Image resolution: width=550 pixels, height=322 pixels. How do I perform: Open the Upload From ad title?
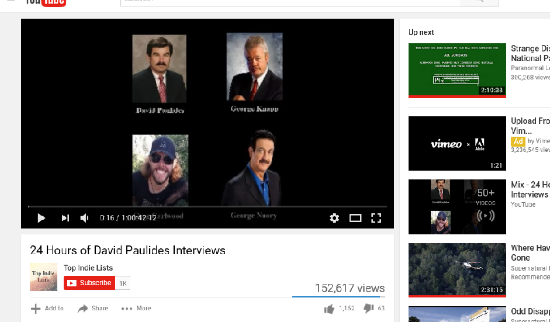[x=530, y=126]
